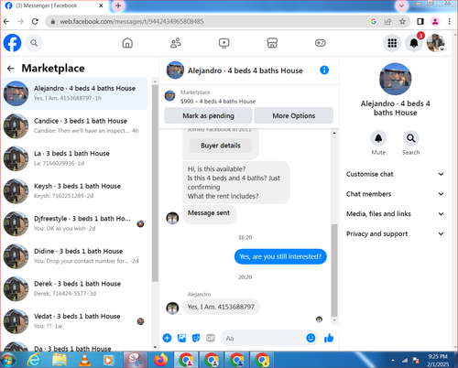Click the back arrow next to Marketplace
Viewport: 458px width, 368px height.
(11, 69)
